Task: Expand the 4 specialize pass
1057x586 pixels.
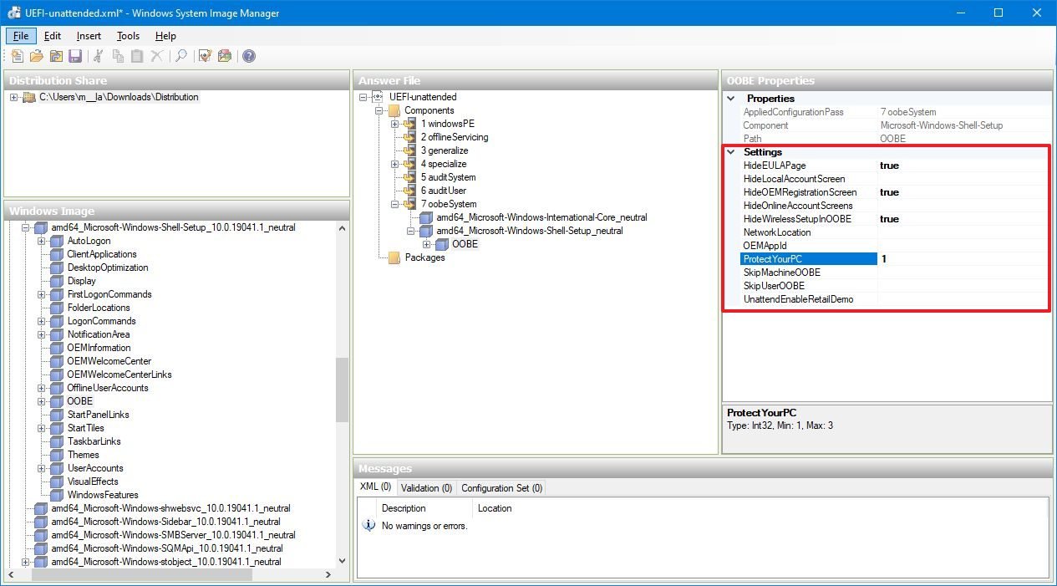Action: click(394, 164)
